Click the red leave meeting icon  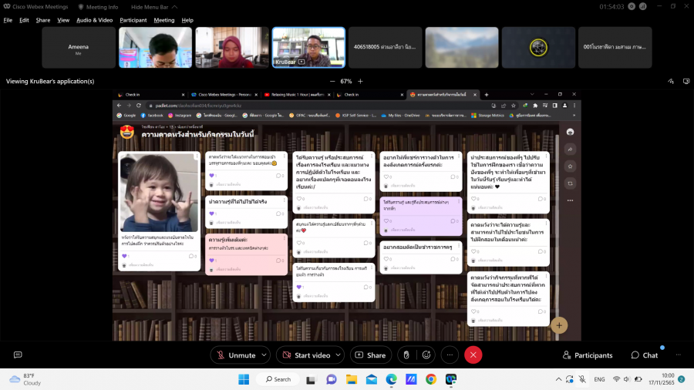[x=473, y=355]
